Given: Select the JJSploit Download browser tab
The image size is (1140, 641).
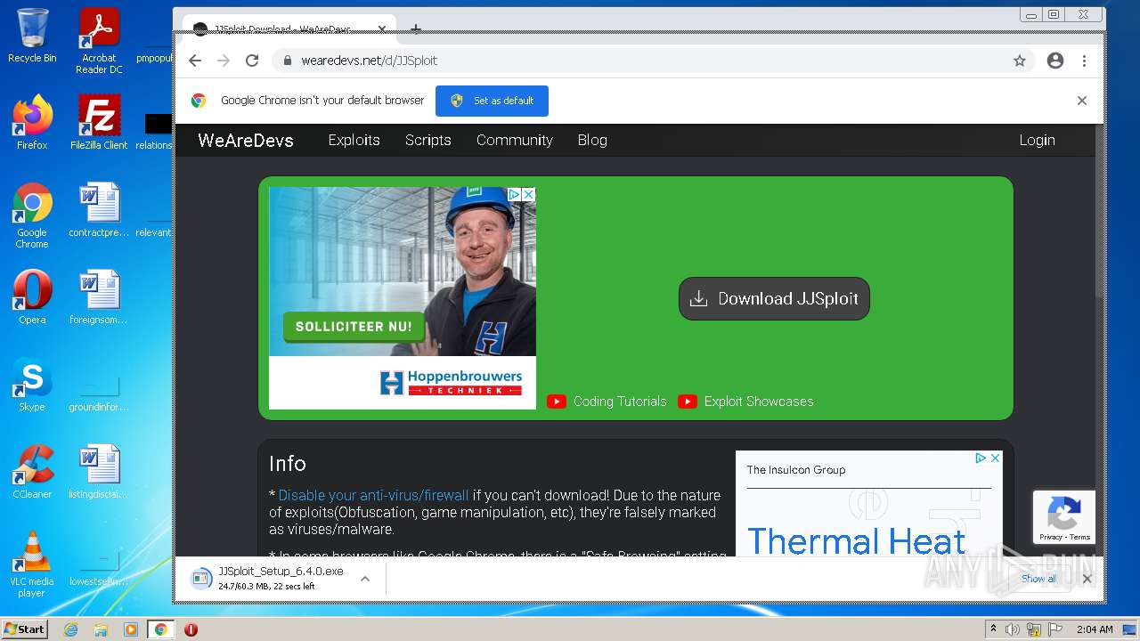Looking at the screenshot, I should pyautogui.click(x=289, y=28).
